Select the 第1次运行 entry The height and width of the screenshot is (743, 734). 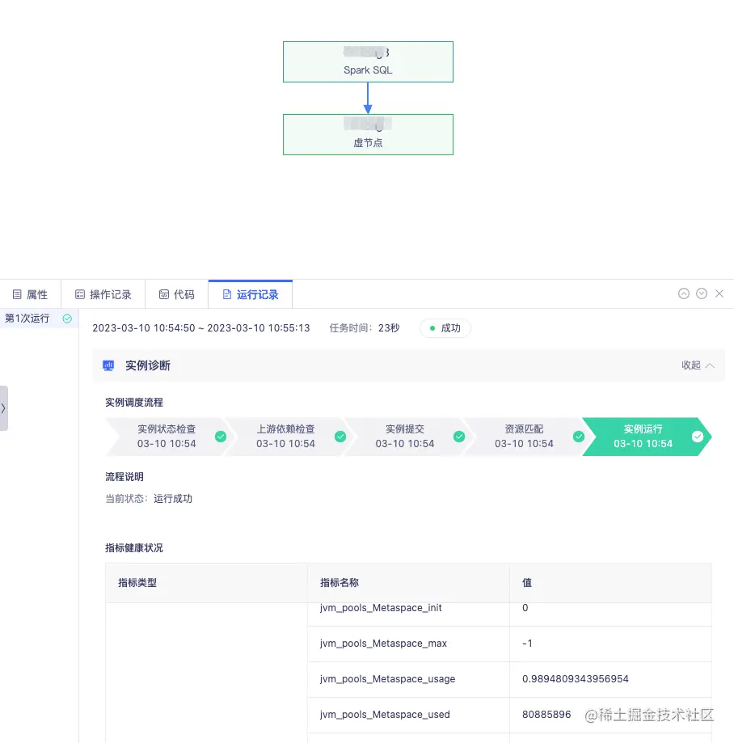pyautogui.click(x=39, y=319)
